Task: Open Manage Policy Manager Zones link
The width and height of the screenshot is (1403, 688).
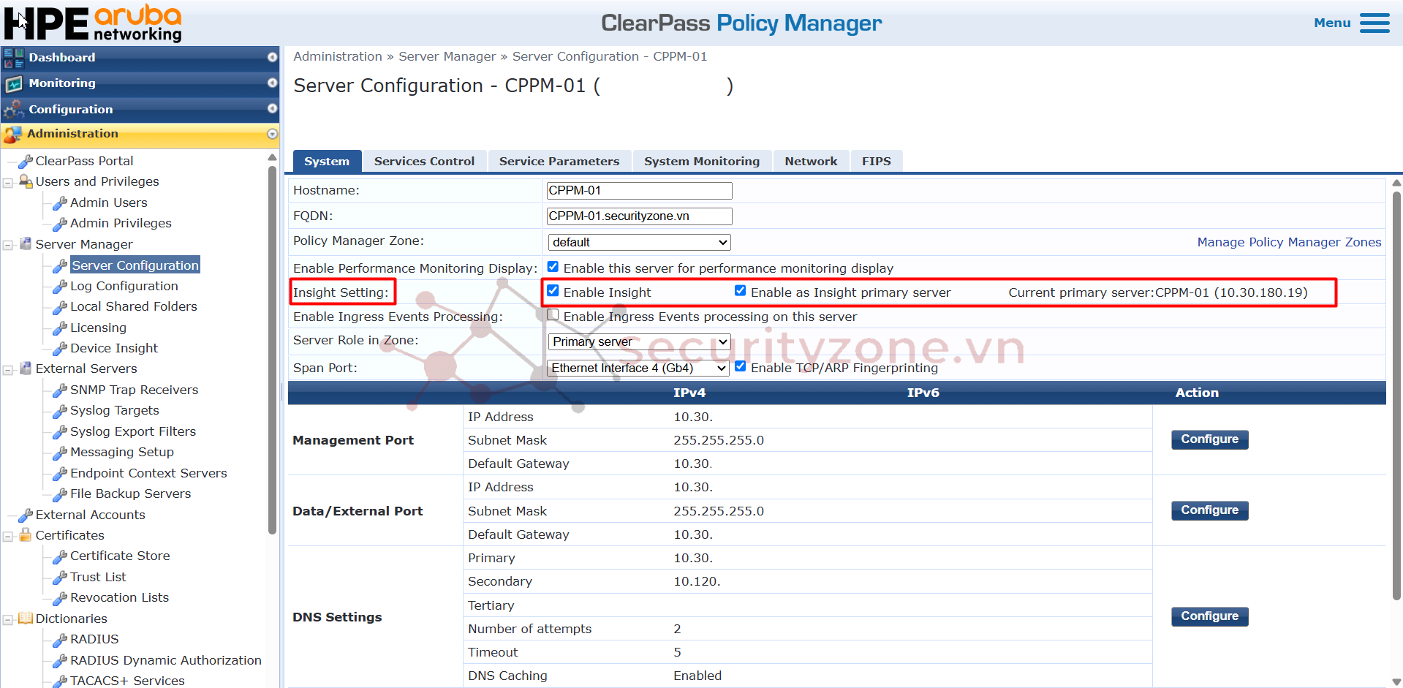Action: [1289, 242]
